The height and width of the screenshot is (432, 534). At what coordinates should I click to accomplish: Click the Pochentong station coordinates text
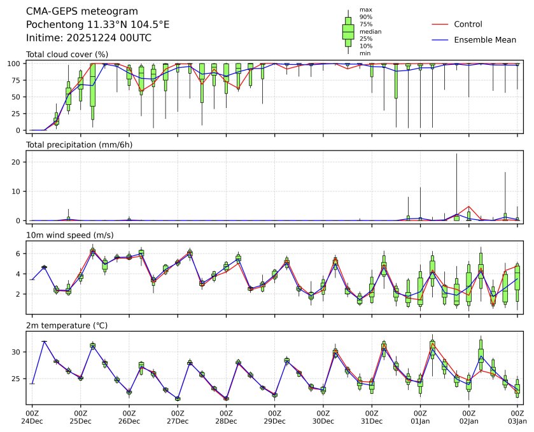(x=97, y=25)
